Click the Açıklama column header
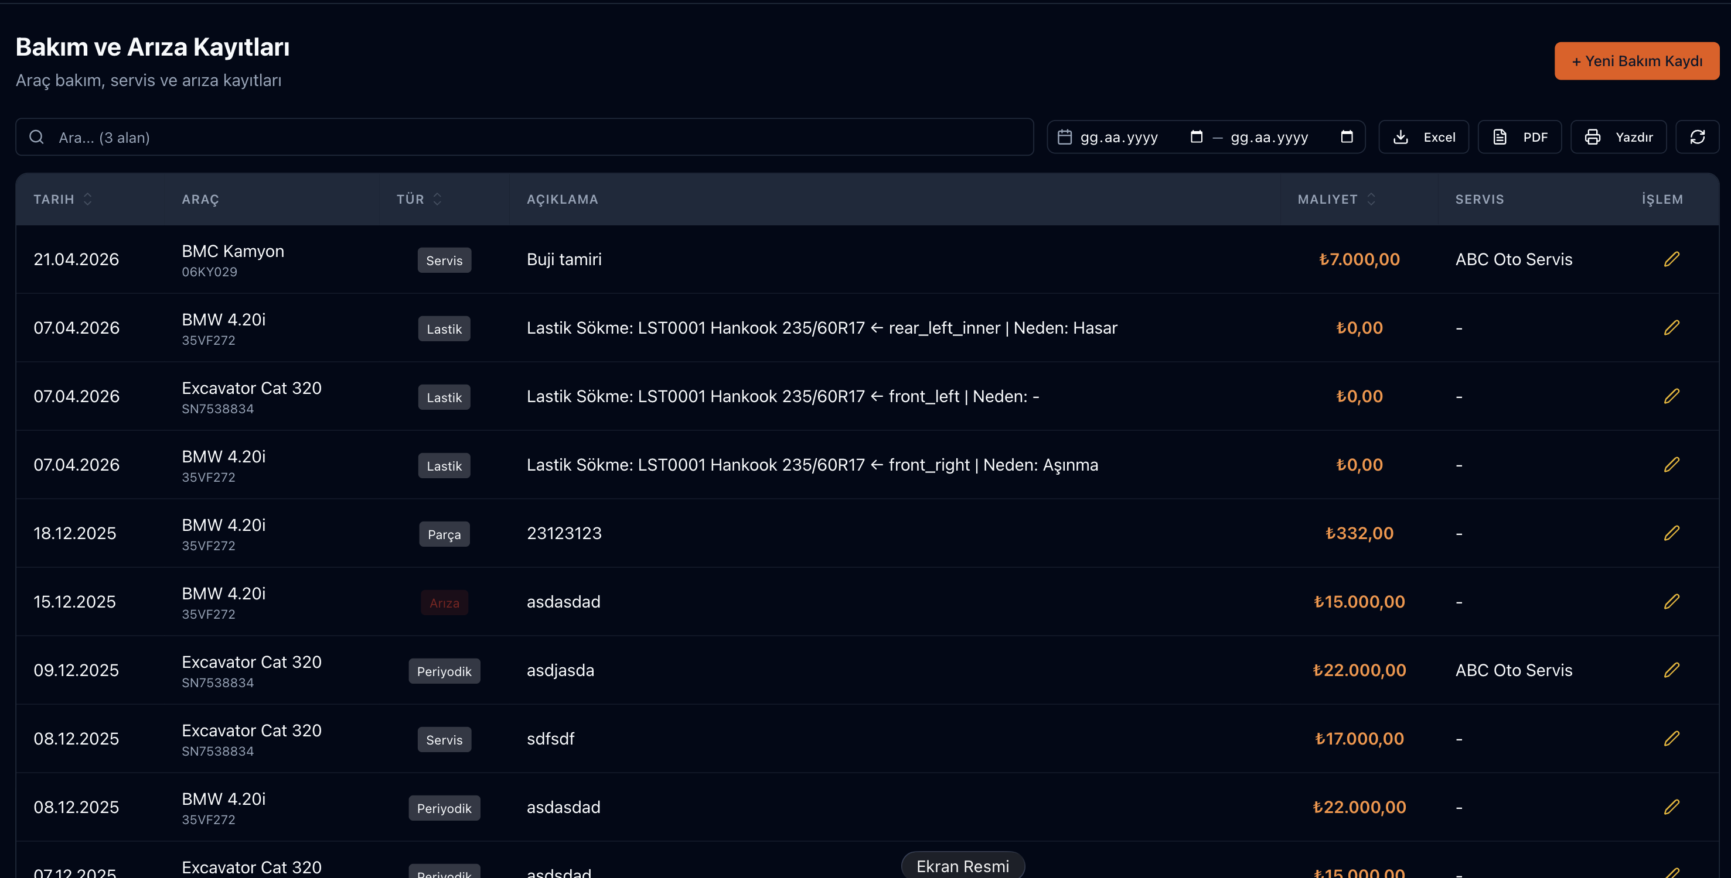 click(x=562, y=200)
